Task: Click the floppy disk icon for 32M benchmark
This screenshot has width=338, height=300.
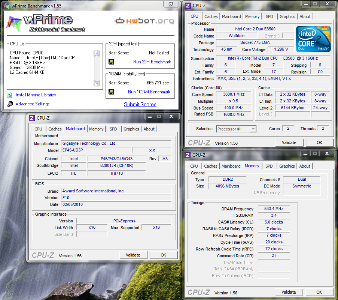Action: pos(111,62)
